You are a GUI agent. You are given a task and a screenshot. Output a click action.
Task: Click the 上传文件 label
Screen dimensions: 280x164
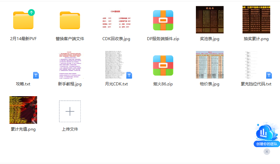(70, 129)
